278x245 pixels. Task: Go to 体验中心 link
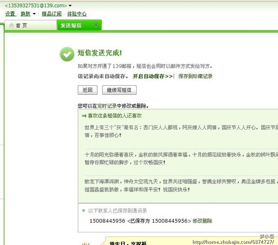coord(77,14)
